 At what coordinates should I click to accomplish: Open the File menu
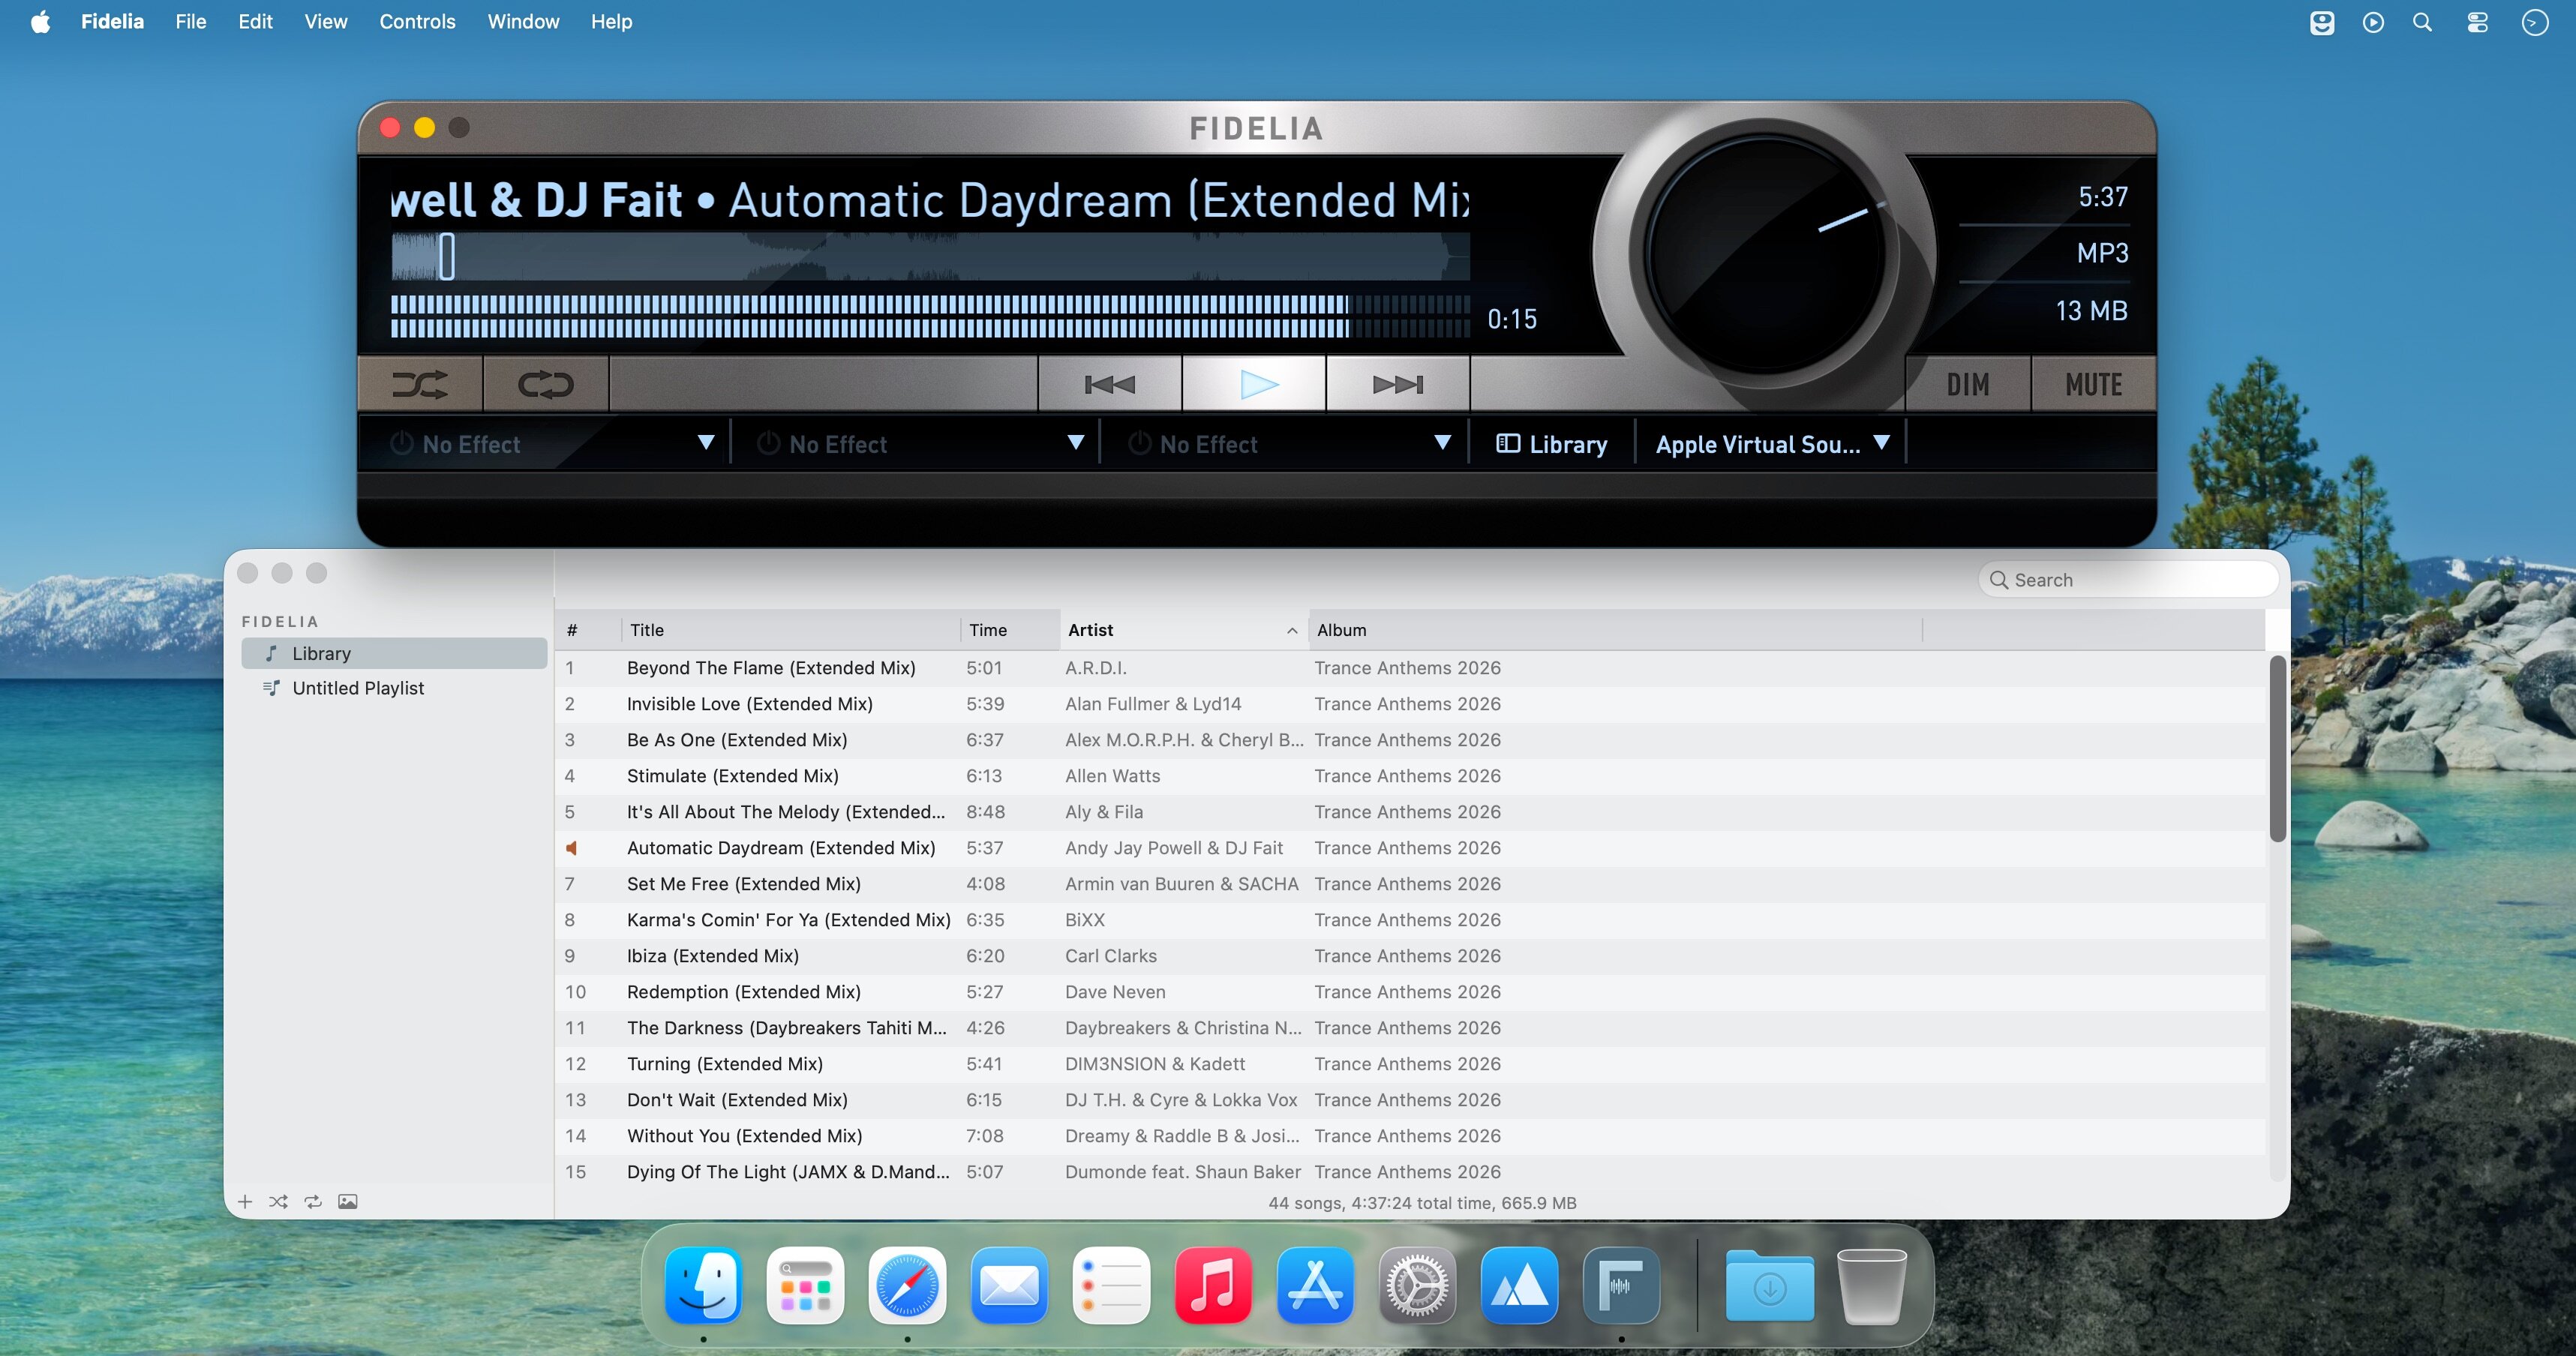click(x=190, y=21)
